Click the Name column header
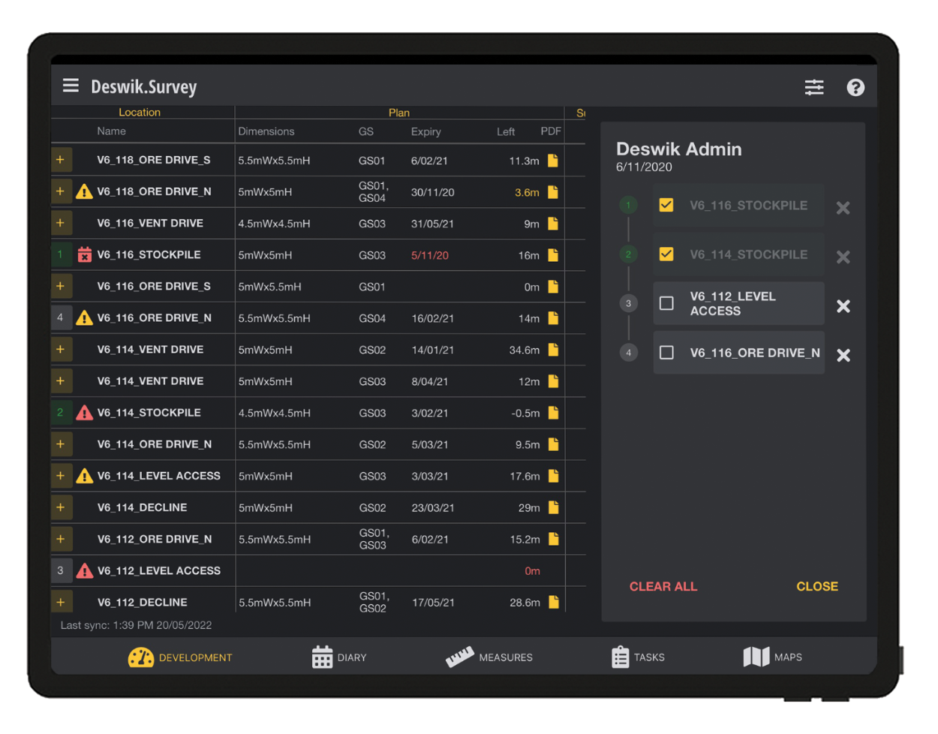This screenshot has height=734, width=938. coord(111,131)
